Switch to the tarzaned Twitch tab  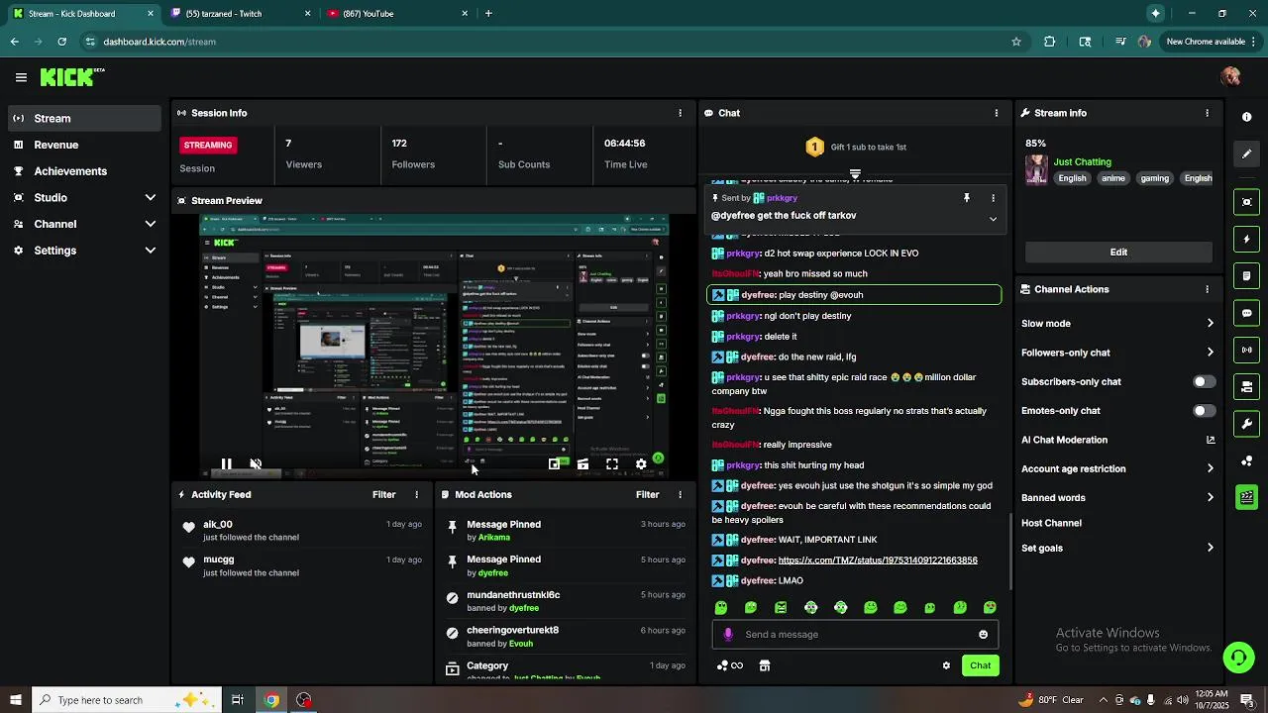[x=238, y=14]
